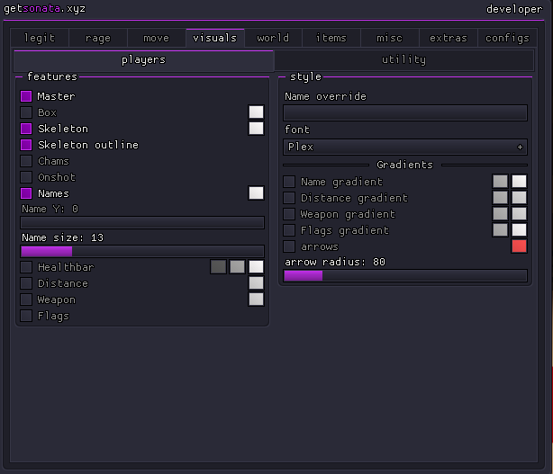
Task: Open the white Healthbar color swatch
Action: click(256, 267)
